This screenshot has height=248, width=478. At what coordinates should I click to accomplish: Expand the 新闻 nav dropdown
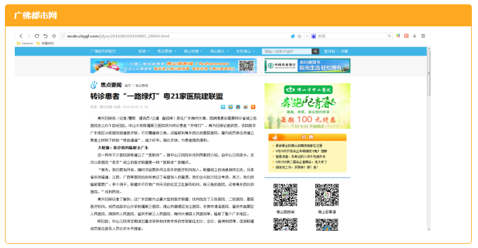[144, 51]
